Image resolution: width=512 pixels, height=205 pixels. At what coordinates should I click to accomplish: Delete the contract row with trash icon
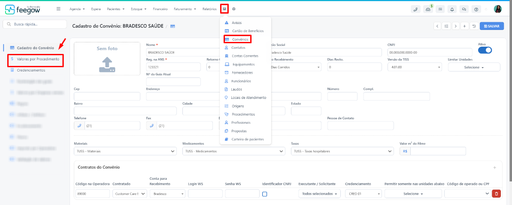[496, 193]
